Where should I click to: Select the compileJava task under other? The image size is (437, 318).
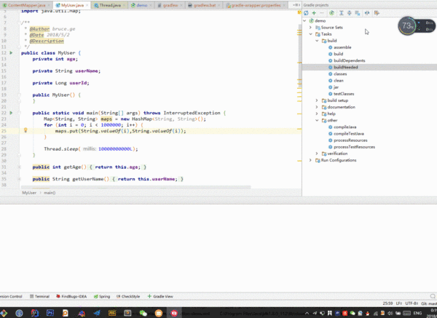[x=344, y=127]
